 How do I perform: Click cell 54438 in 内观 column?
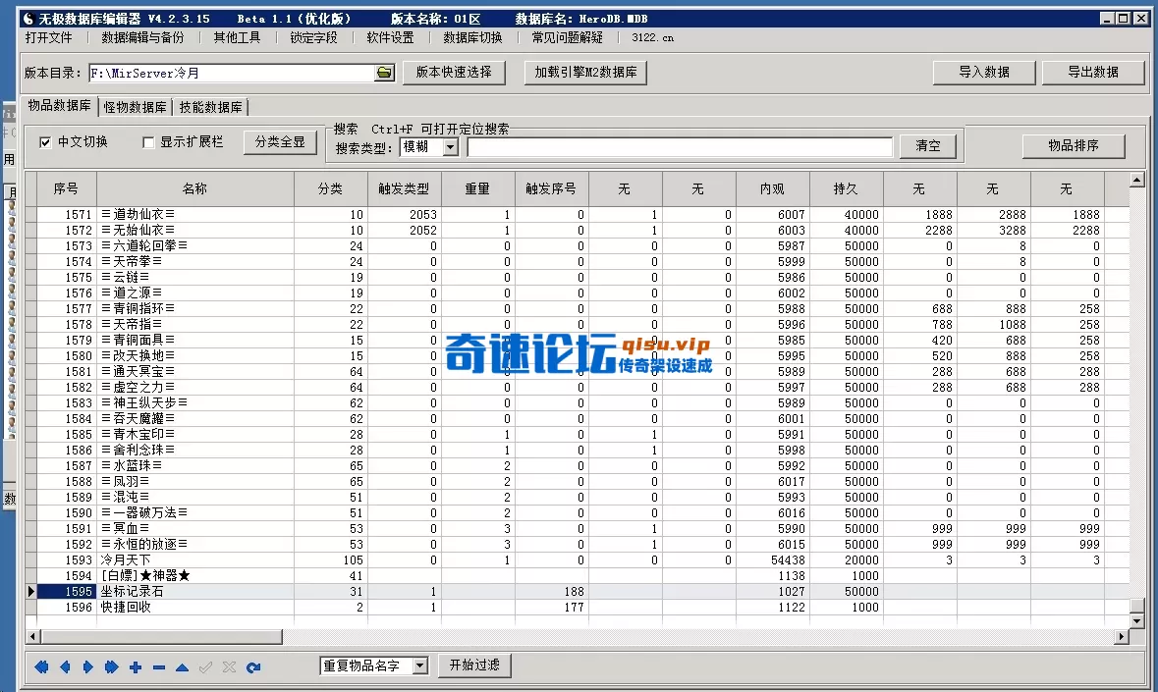(773, 559)
